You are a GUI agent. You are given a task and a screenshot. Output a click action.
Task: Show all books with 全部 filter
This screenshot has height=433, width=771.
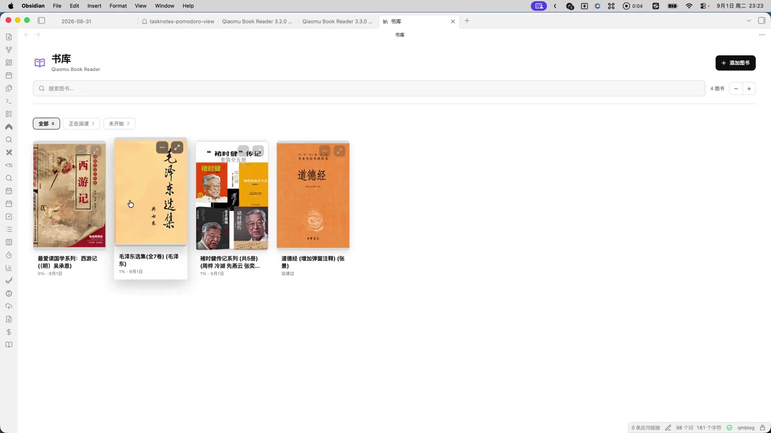(46, 124)
